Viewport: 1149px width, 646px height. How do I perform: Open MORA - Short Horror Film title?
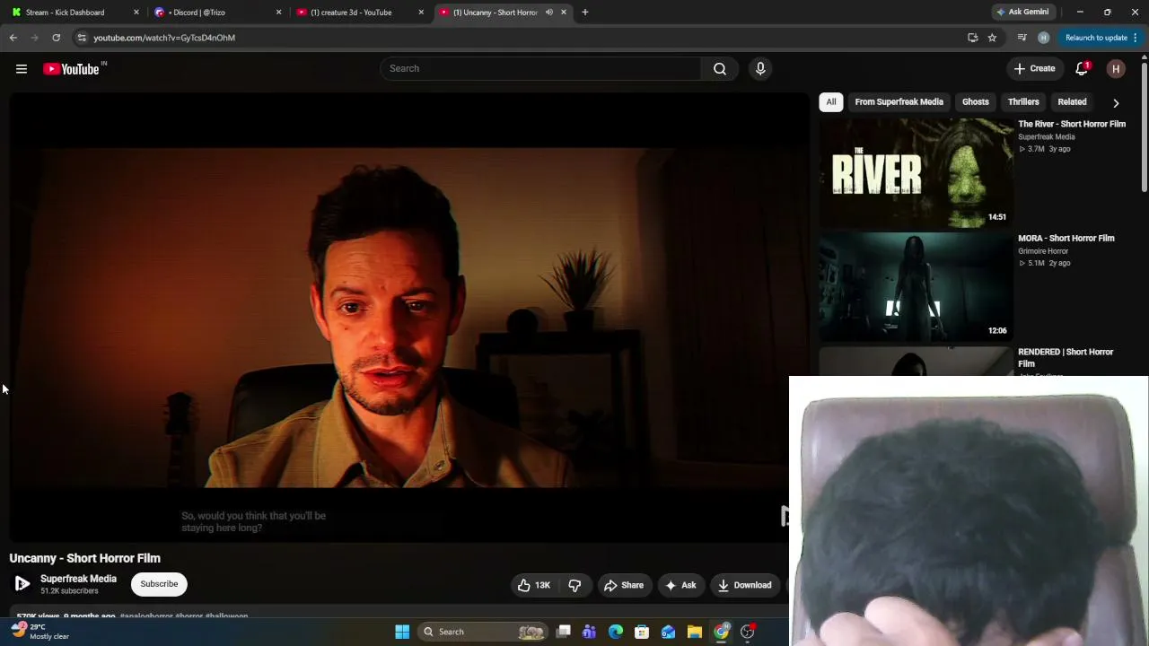[1066, 238]
